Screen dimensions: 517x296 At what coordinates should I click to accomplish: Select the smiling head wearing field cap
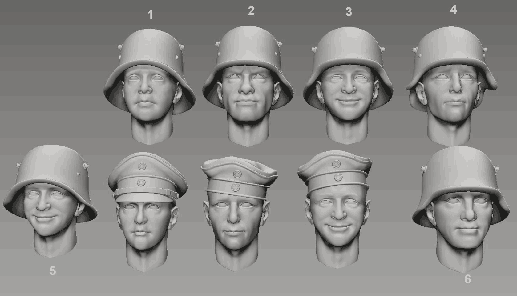335,209
